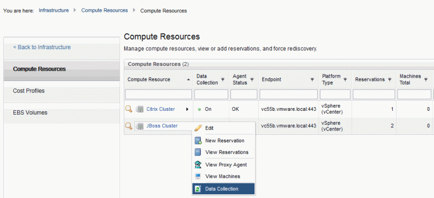
Task: Click the server icon next to JBoss Cluster
Action: pyautogui.click(x=140, y=126)
